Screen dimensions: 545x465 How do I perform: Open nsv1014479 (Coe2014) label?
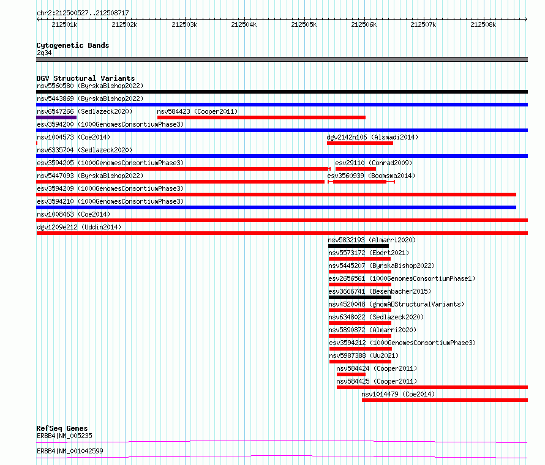click(x=398, y=394)
